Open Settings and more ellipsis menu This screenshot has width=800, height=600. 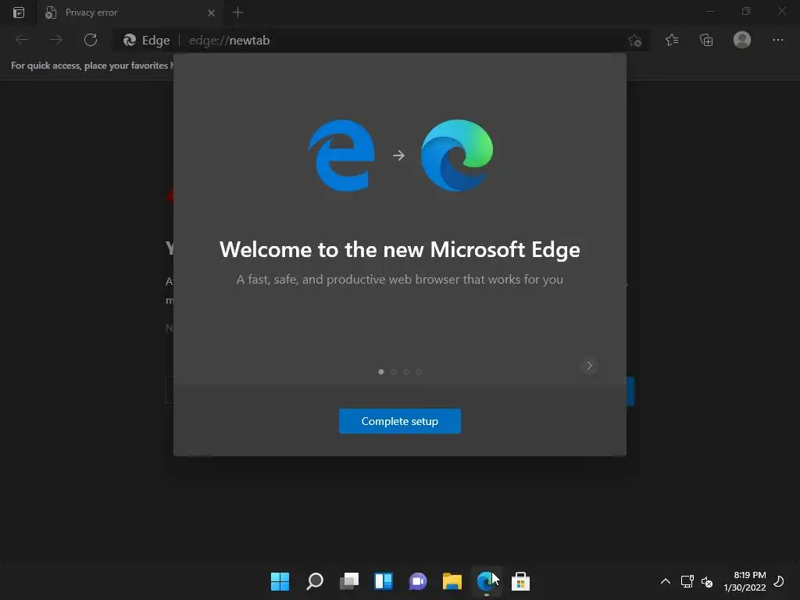click(x=777, y=40)
